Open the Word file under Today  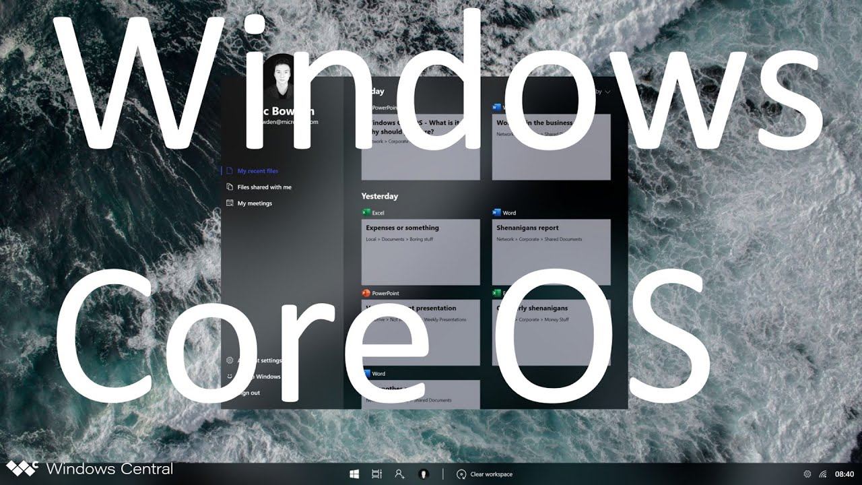(552, 147)
